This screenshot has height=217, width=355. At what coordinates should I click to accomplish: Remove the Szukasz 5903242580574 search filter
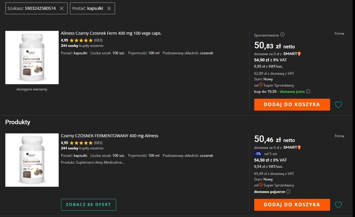click(62, 8)
